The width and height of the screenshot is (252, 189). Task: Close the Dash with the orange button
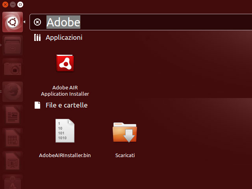[x=5, y=4]
